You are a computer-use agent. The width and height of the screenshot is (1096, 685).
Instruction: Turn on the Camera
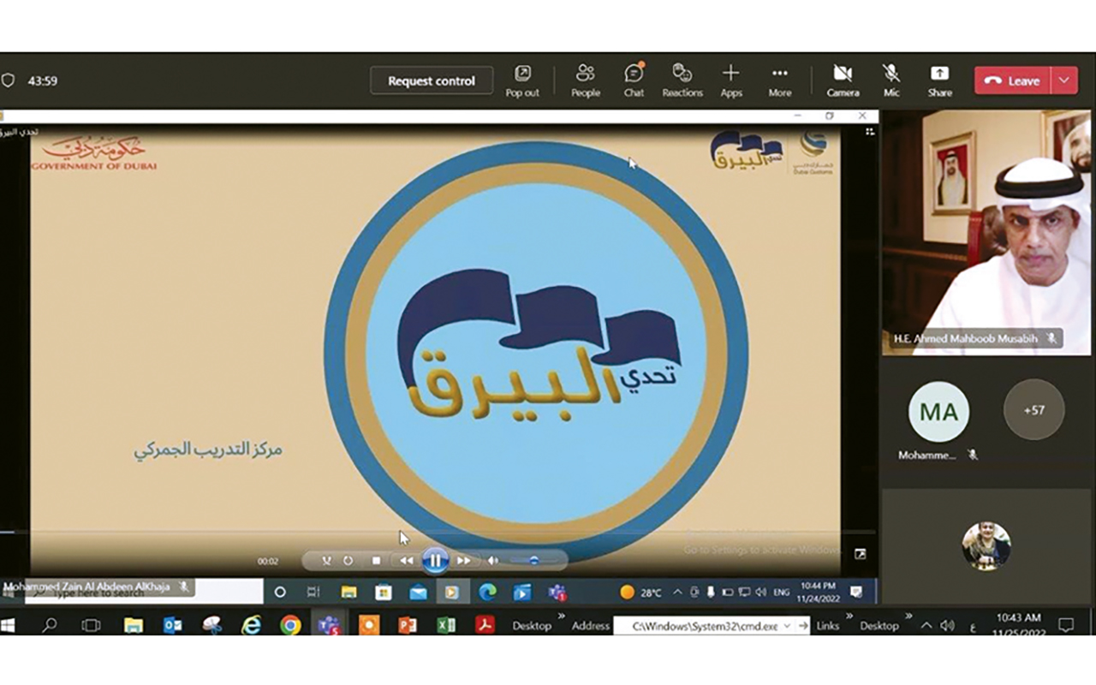(x=843, y=80)
